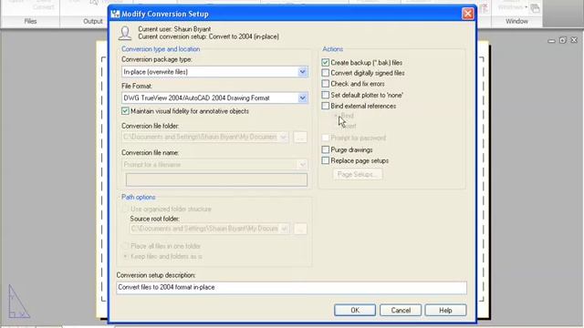Click the Output ribbon panel label
This screenshot has height=328, width=584.
[93, 21]
